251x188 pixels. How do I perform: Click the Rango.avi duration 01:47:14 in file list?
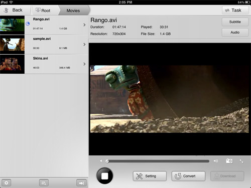[38, 29]
